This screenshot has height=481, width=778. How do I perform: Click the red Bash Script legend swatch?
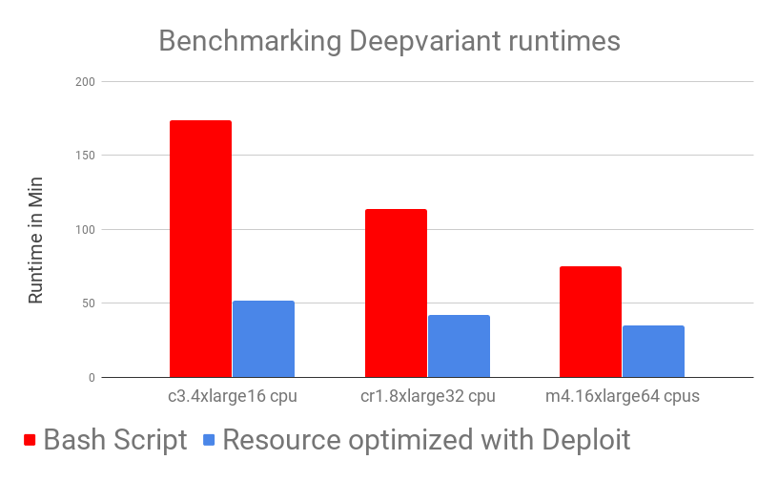[x=30, y=440]
